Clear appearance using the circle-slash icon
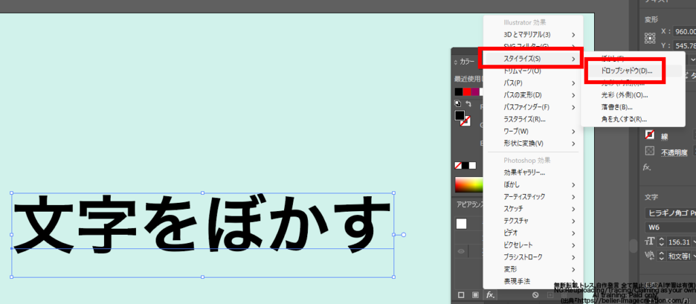The width and height of the screenshot is (696, 304). click(536, 294)
